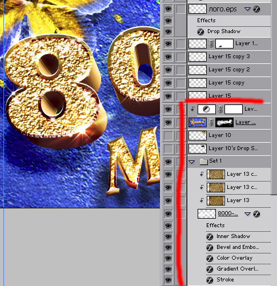Toggle link box for Layer 15 copy 2
277x286 pixels.
pos(181,70)
